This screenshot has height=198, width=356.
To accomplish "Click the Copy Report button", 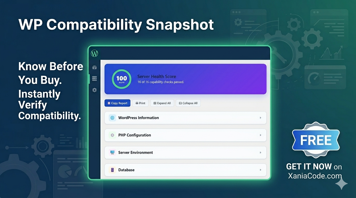I will click(x=117, y=103).
